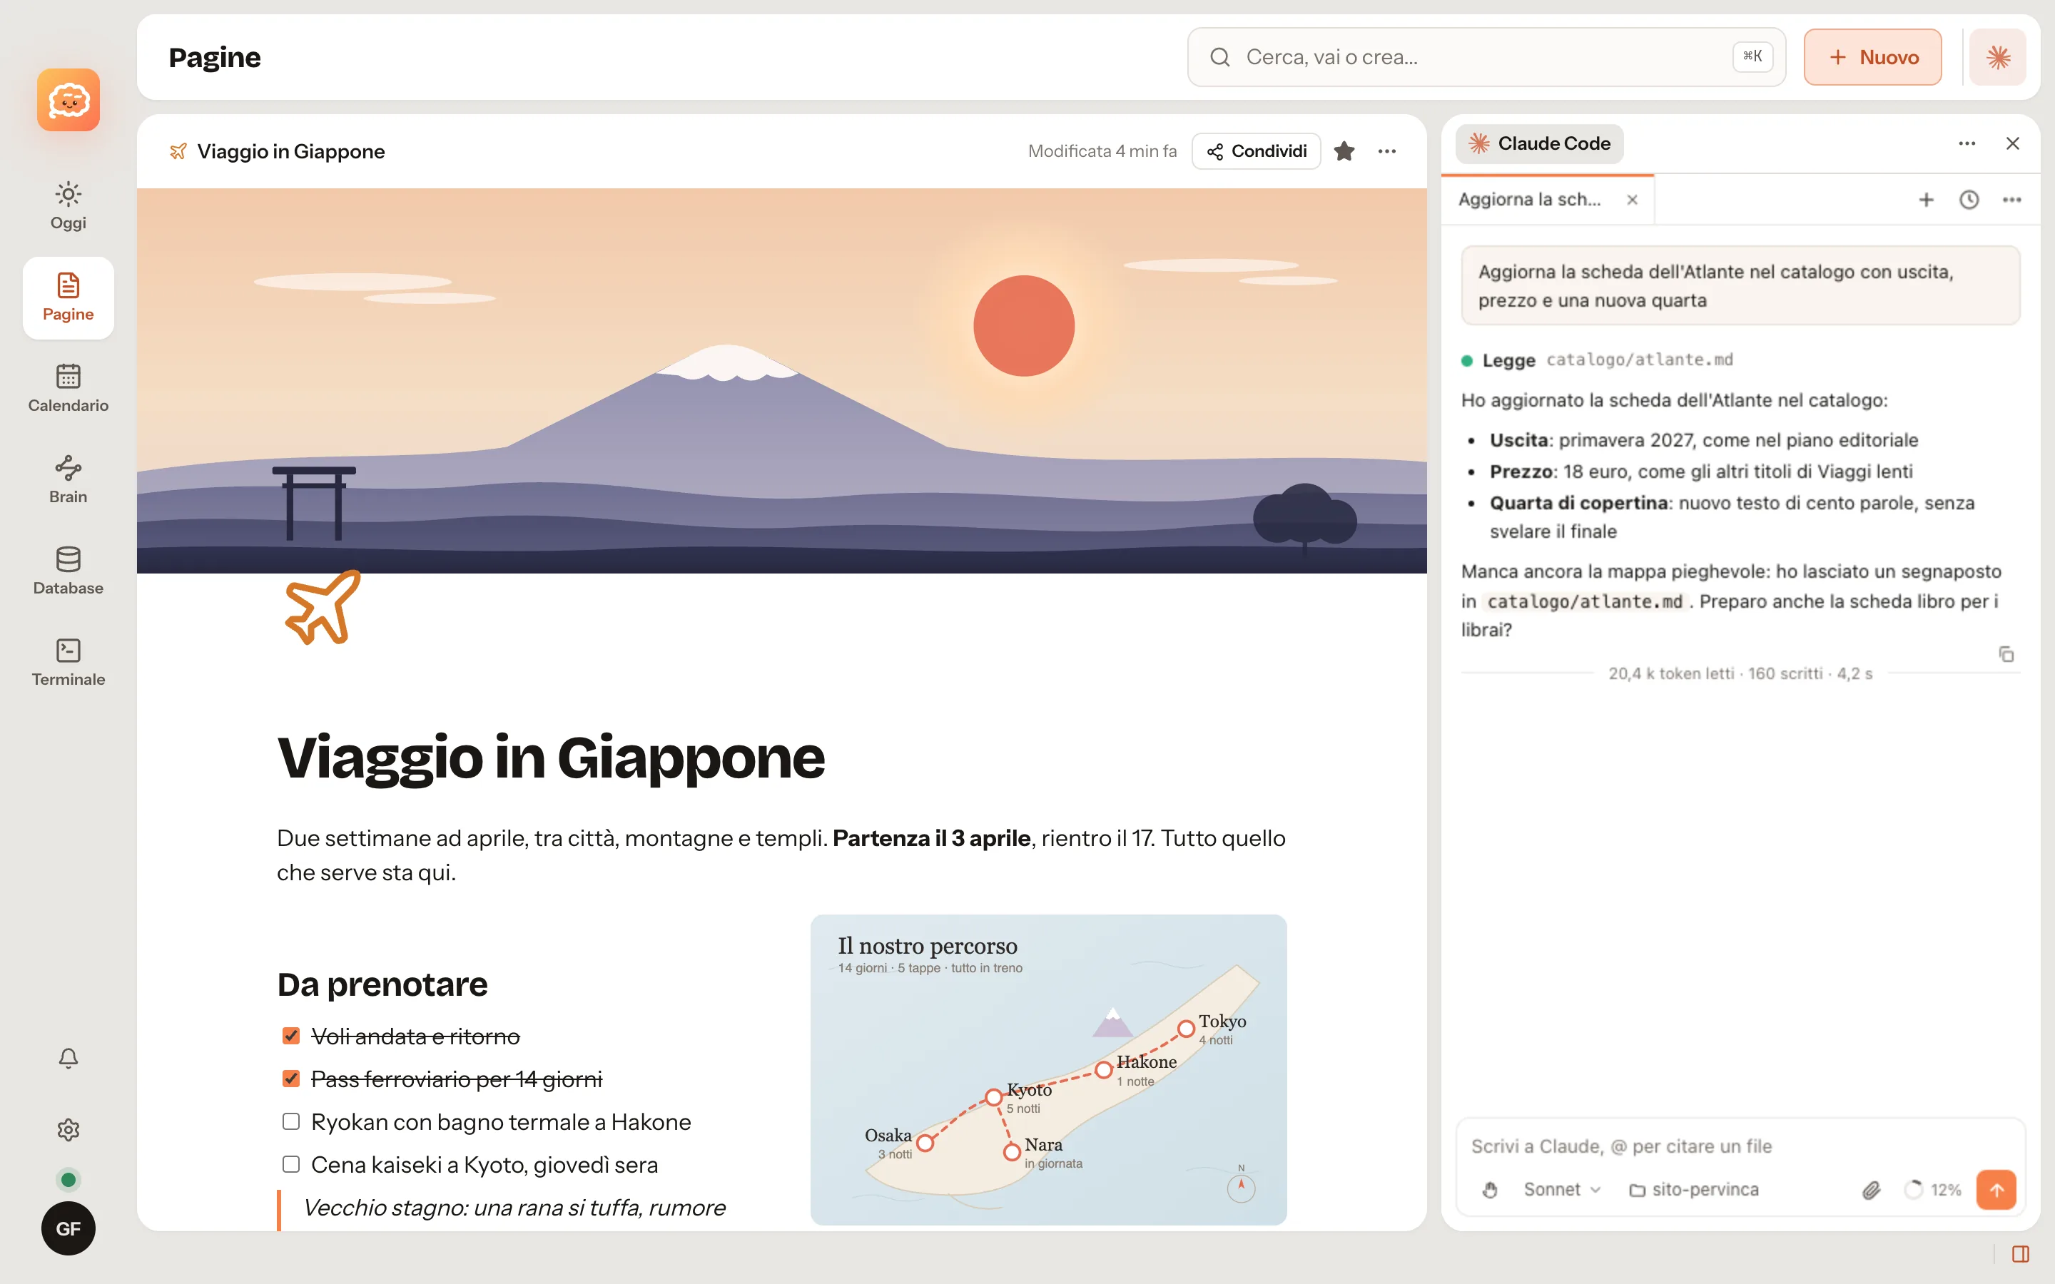
Task: Switch to the Calendario section
Action: point(68,388)
